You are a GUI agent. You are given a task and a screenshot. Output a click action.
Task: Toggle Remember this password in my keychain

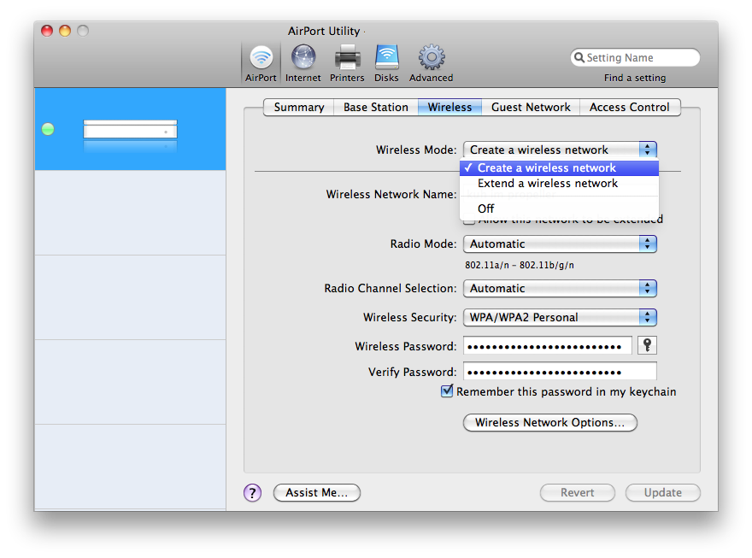pos(446,391)
